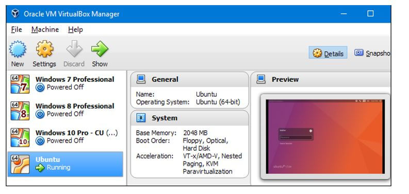This screenshot has width=409, height=194.
Task: Click the System section header title
Action: pyautogui.click(x=165, y=118)
